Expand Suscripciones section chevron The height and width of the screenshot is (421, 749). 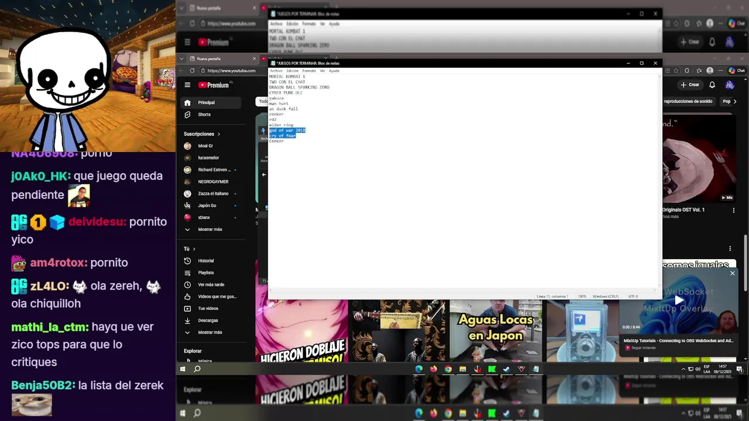219,134
